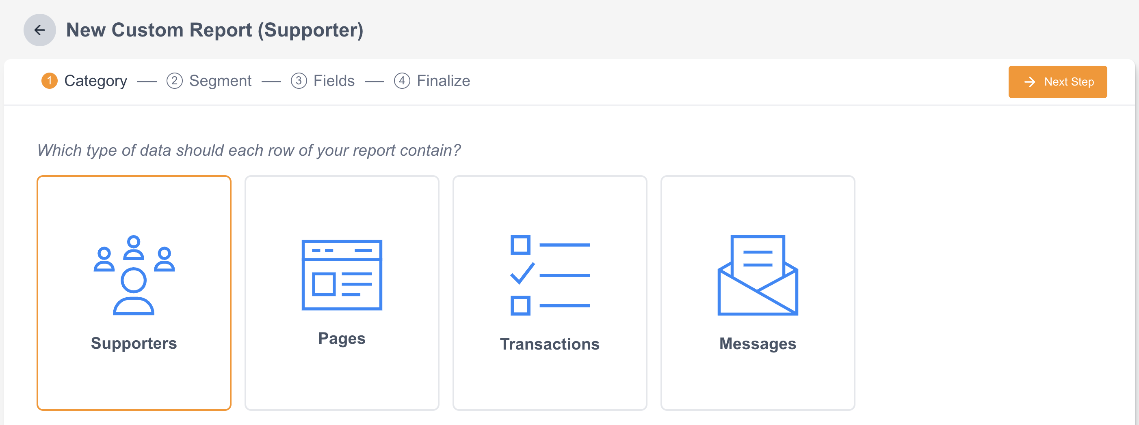Click the Supporters card label
Viewport: 1139px width, 425px height.
pyautogui.click(x=134, y=343)
